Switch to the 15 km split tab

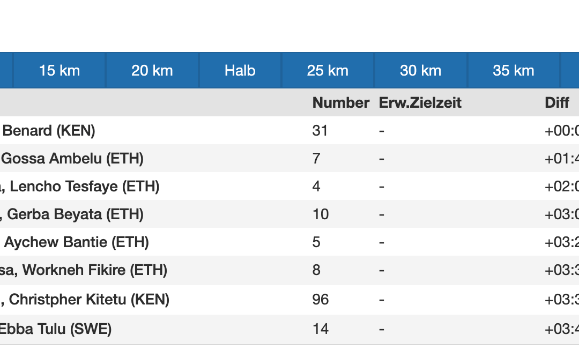[60, 70]
